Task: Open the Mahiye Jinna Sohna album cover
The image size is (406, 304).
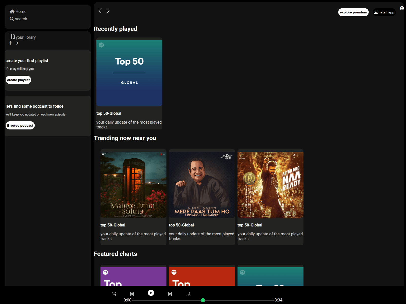Action: coord(133,185)
